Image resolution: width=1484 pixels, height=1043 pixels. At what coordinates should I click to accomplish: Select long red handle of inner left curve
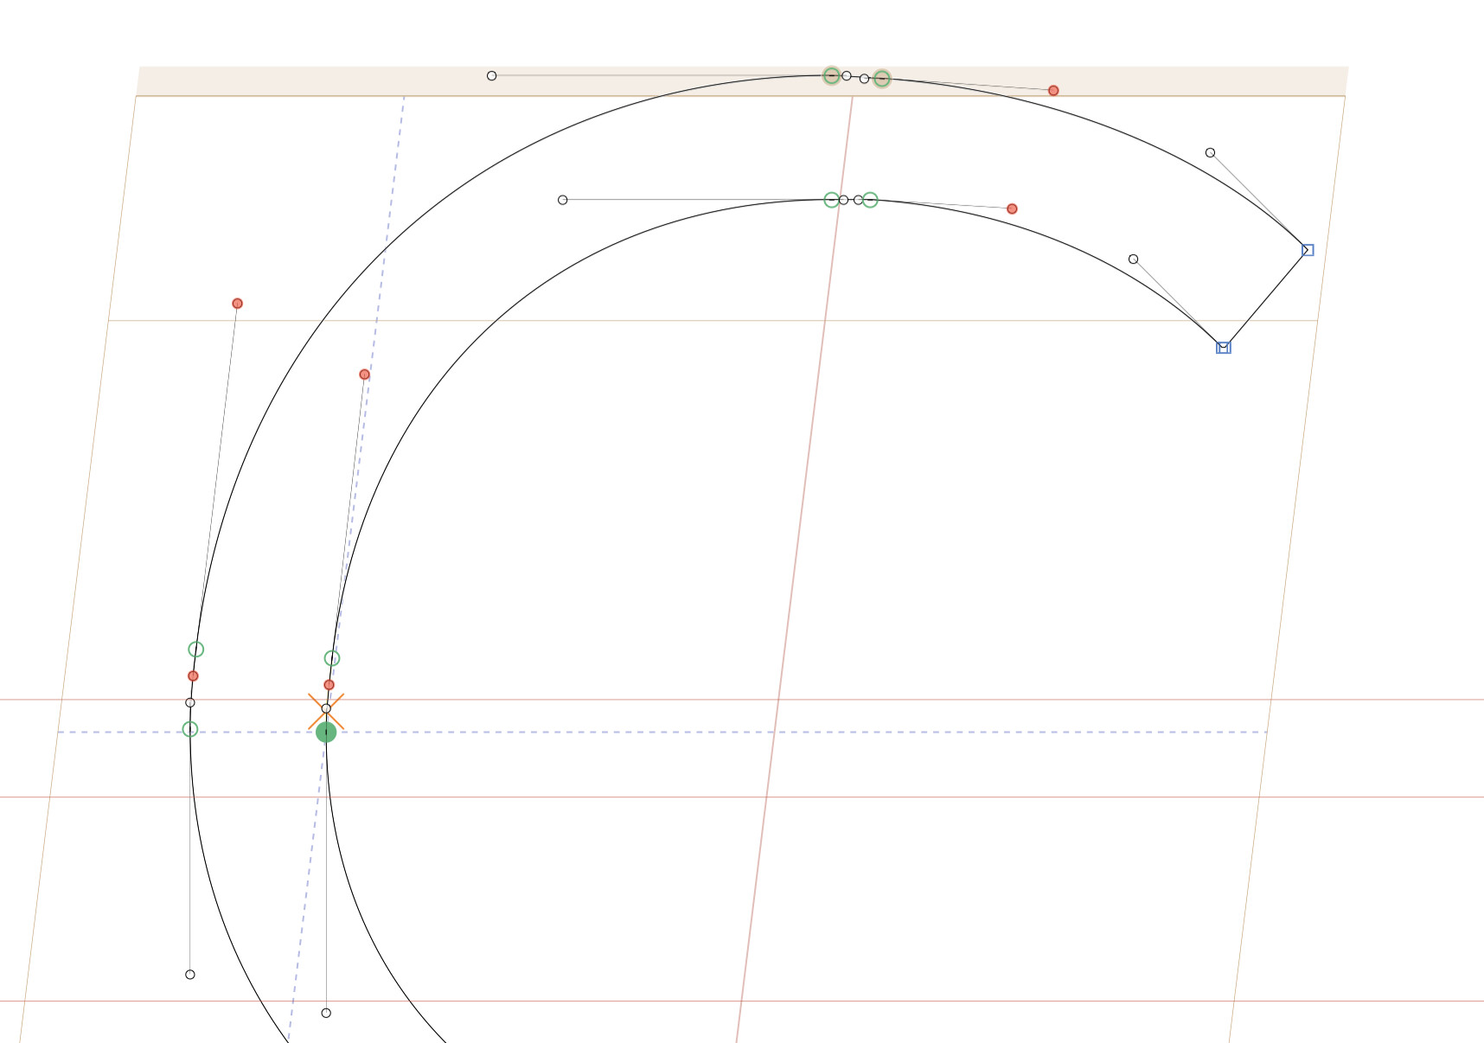[364, 374]
